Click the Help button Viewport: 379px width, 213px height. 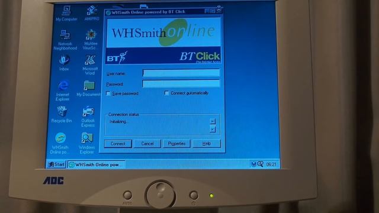[x=207, y=143]
